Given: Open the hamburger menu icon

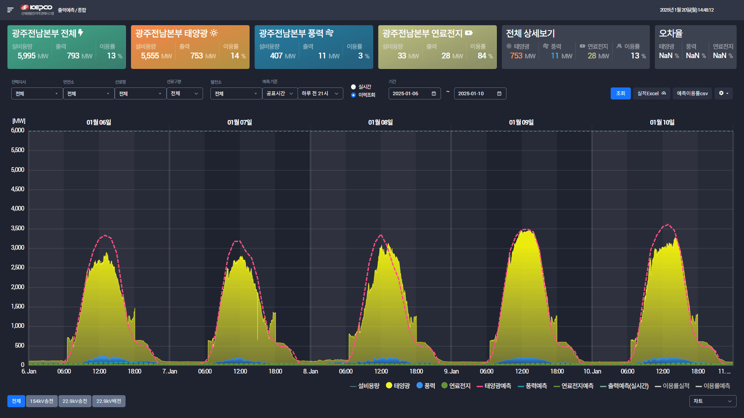Looking at the screenshot, I should tap(10, 10).
